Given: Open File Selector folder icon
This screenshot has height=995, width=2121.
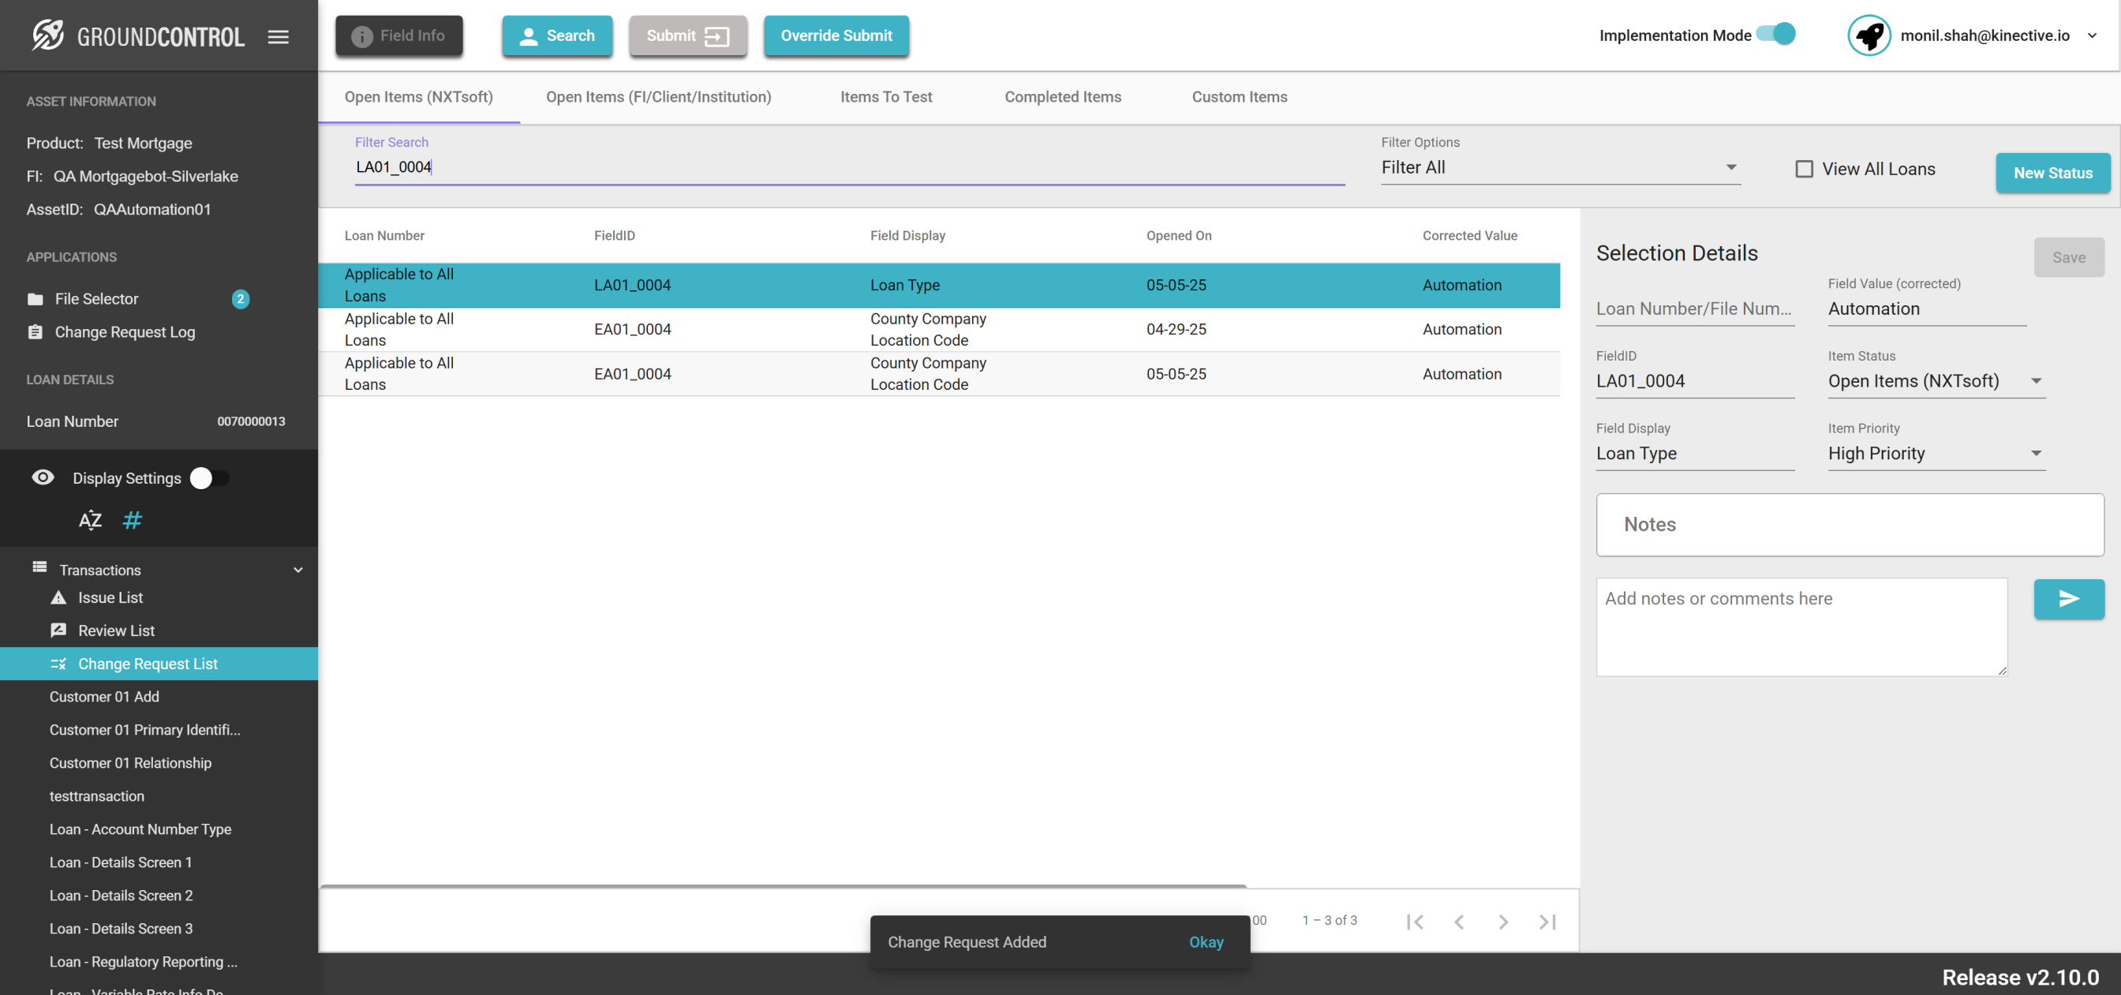Looking at the screenshot, I should tap(35, 299).
